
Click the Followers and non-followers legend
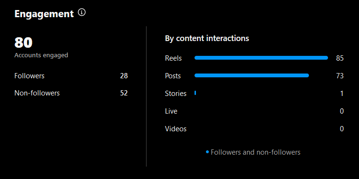click(x=253, y=152)
